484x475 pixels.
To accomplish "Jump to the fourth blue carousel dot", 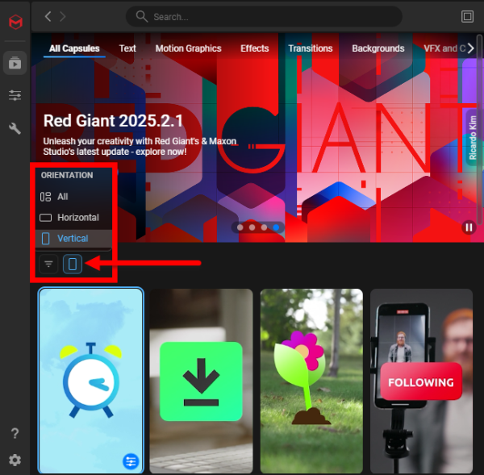I will click(x=276, y=227).
